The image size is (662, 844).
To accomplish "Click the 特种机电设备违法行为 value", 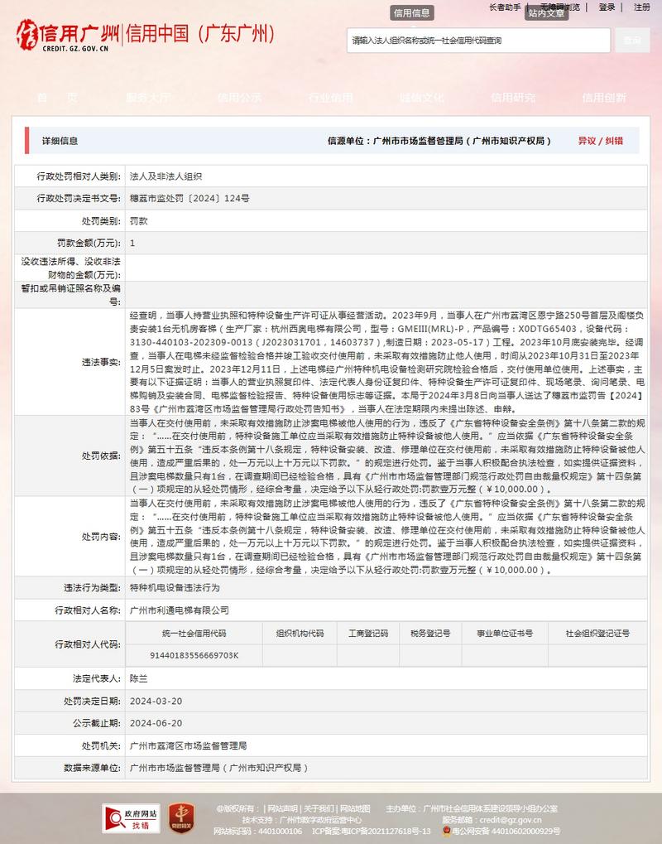I will pos(175,588).
